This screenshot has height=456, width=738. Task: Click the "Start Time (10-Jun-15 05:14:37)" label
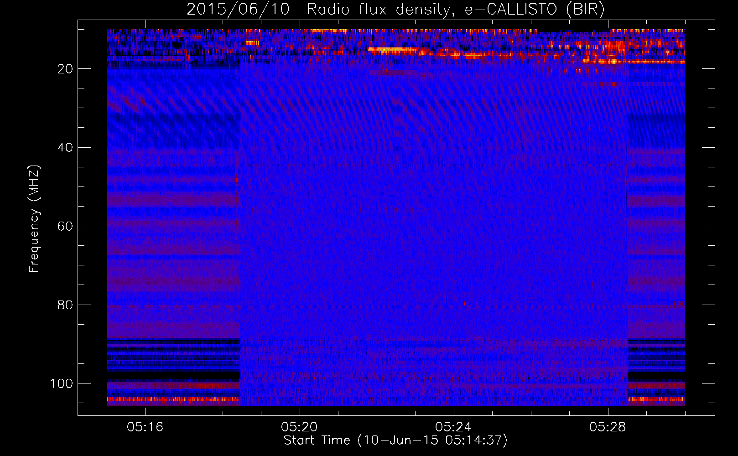coord(395,440)
